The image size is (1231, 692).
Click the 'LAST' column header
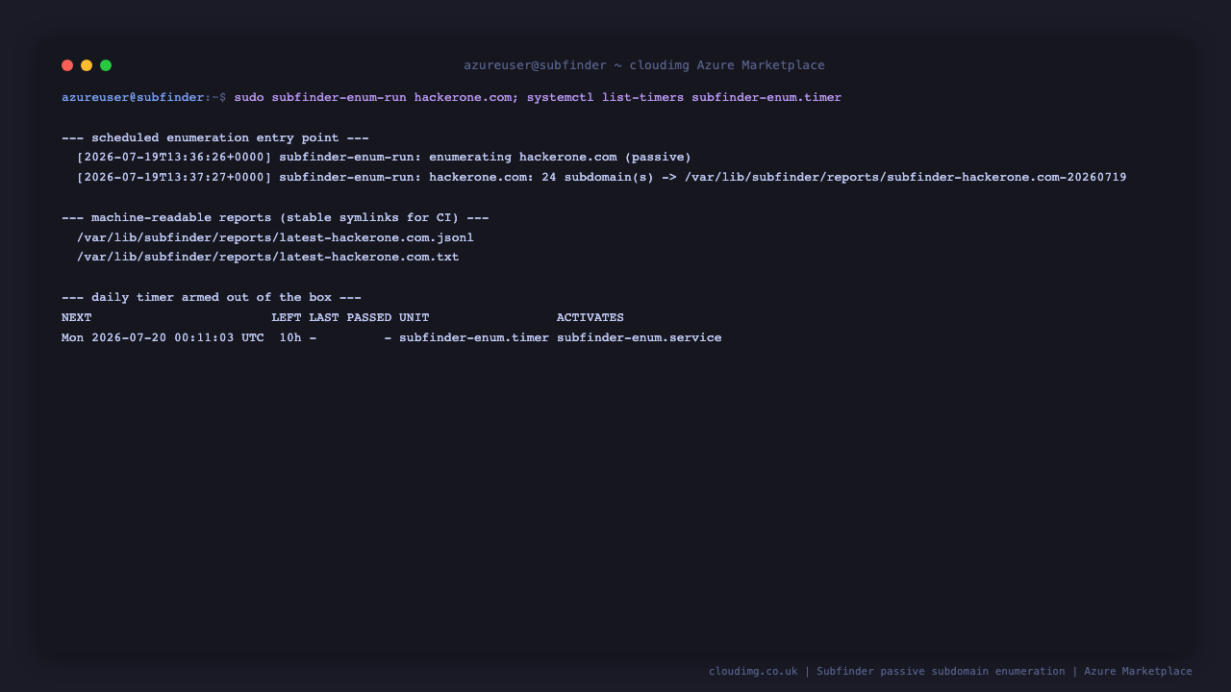[x=324, y=317]
